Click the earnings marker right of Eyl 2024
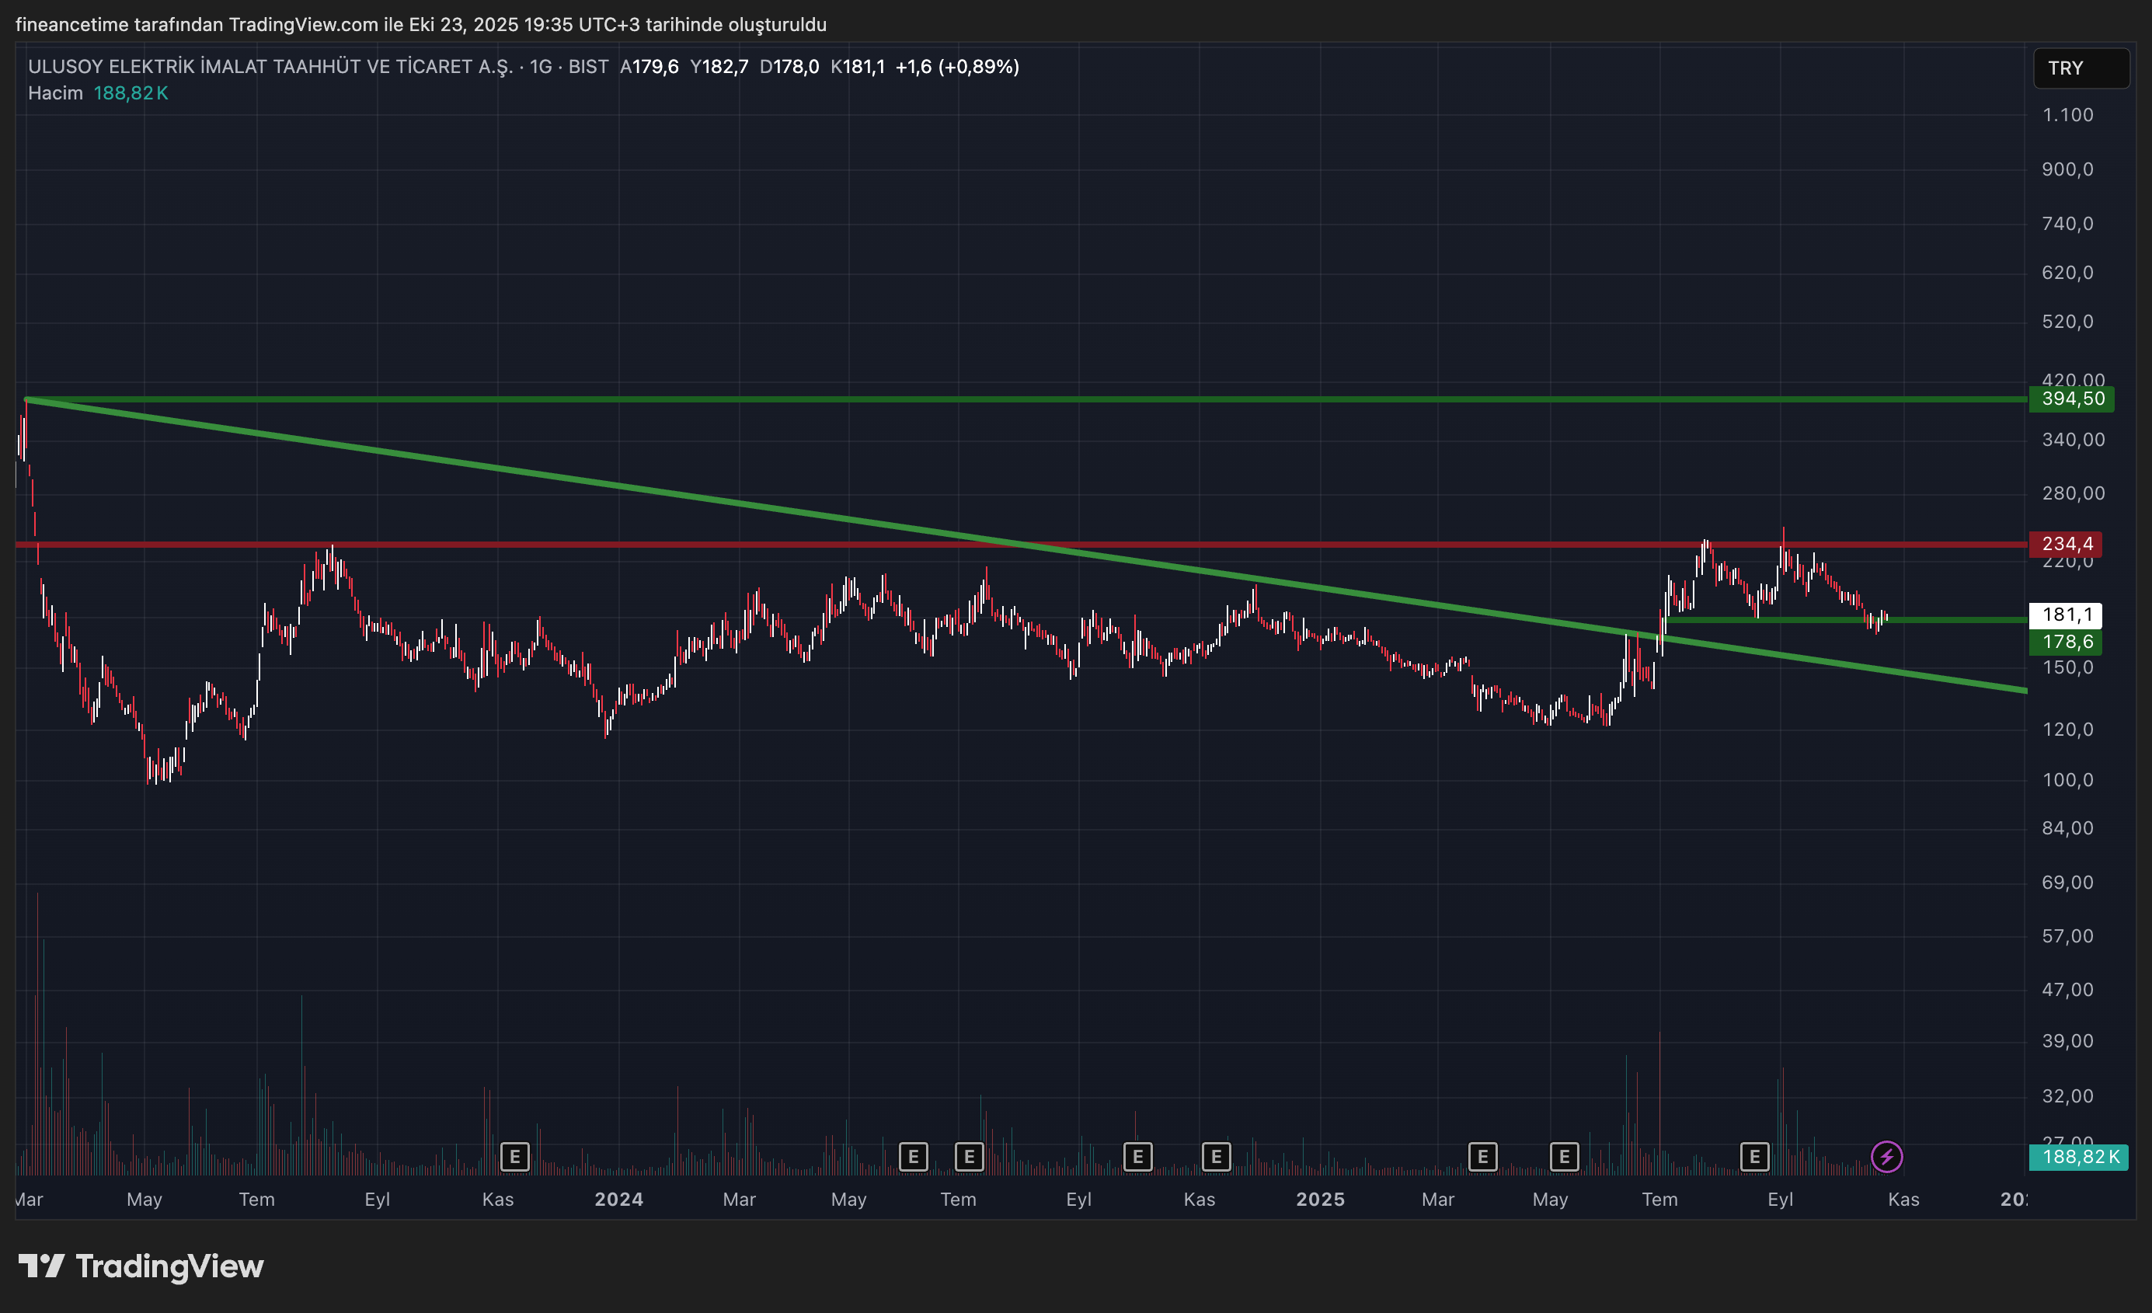The height and width of the screenshot is (1313, 2152). click(1137, 1157)
